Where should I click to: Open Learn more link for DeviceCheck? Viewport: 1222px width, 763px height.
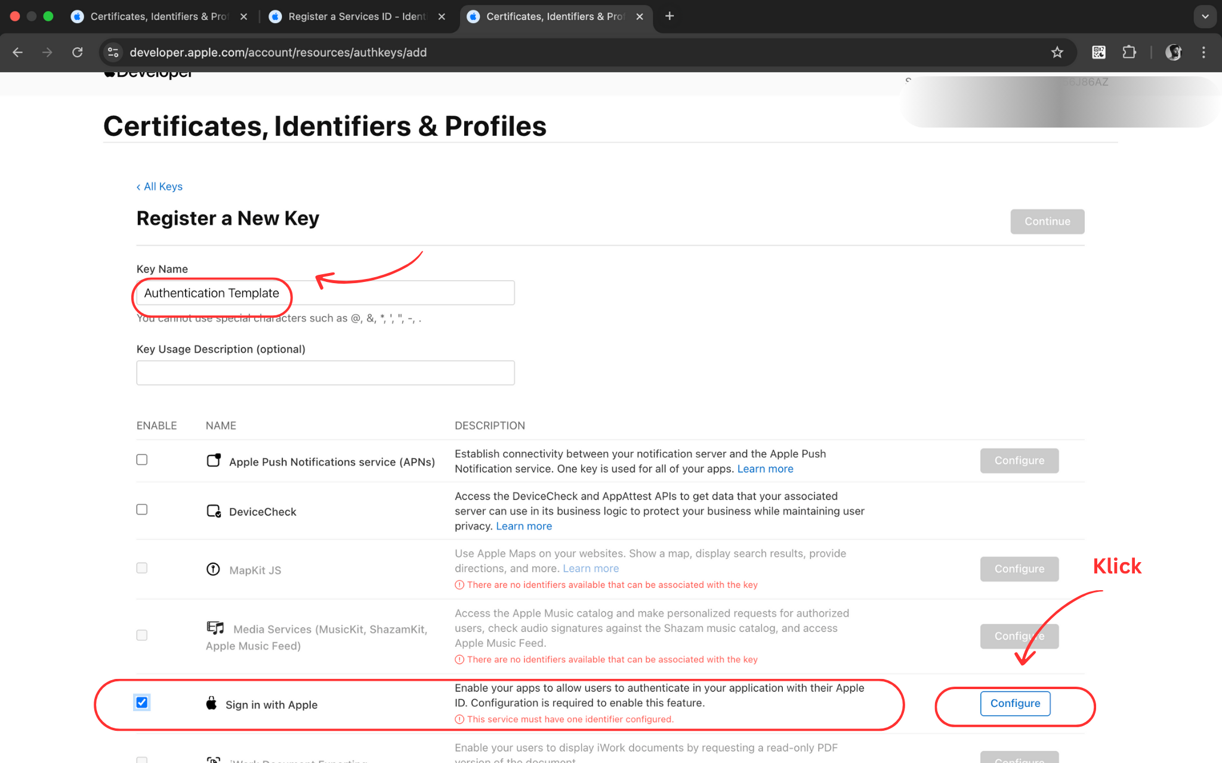pyautogui.click(x=524, y=526)
